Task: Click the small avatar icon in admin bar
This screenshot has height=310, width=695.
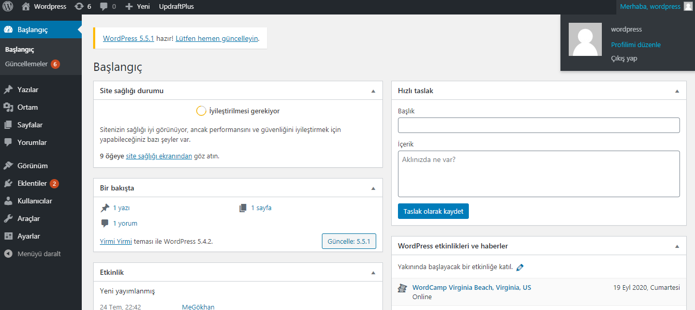Action: (x=687, y=7)
